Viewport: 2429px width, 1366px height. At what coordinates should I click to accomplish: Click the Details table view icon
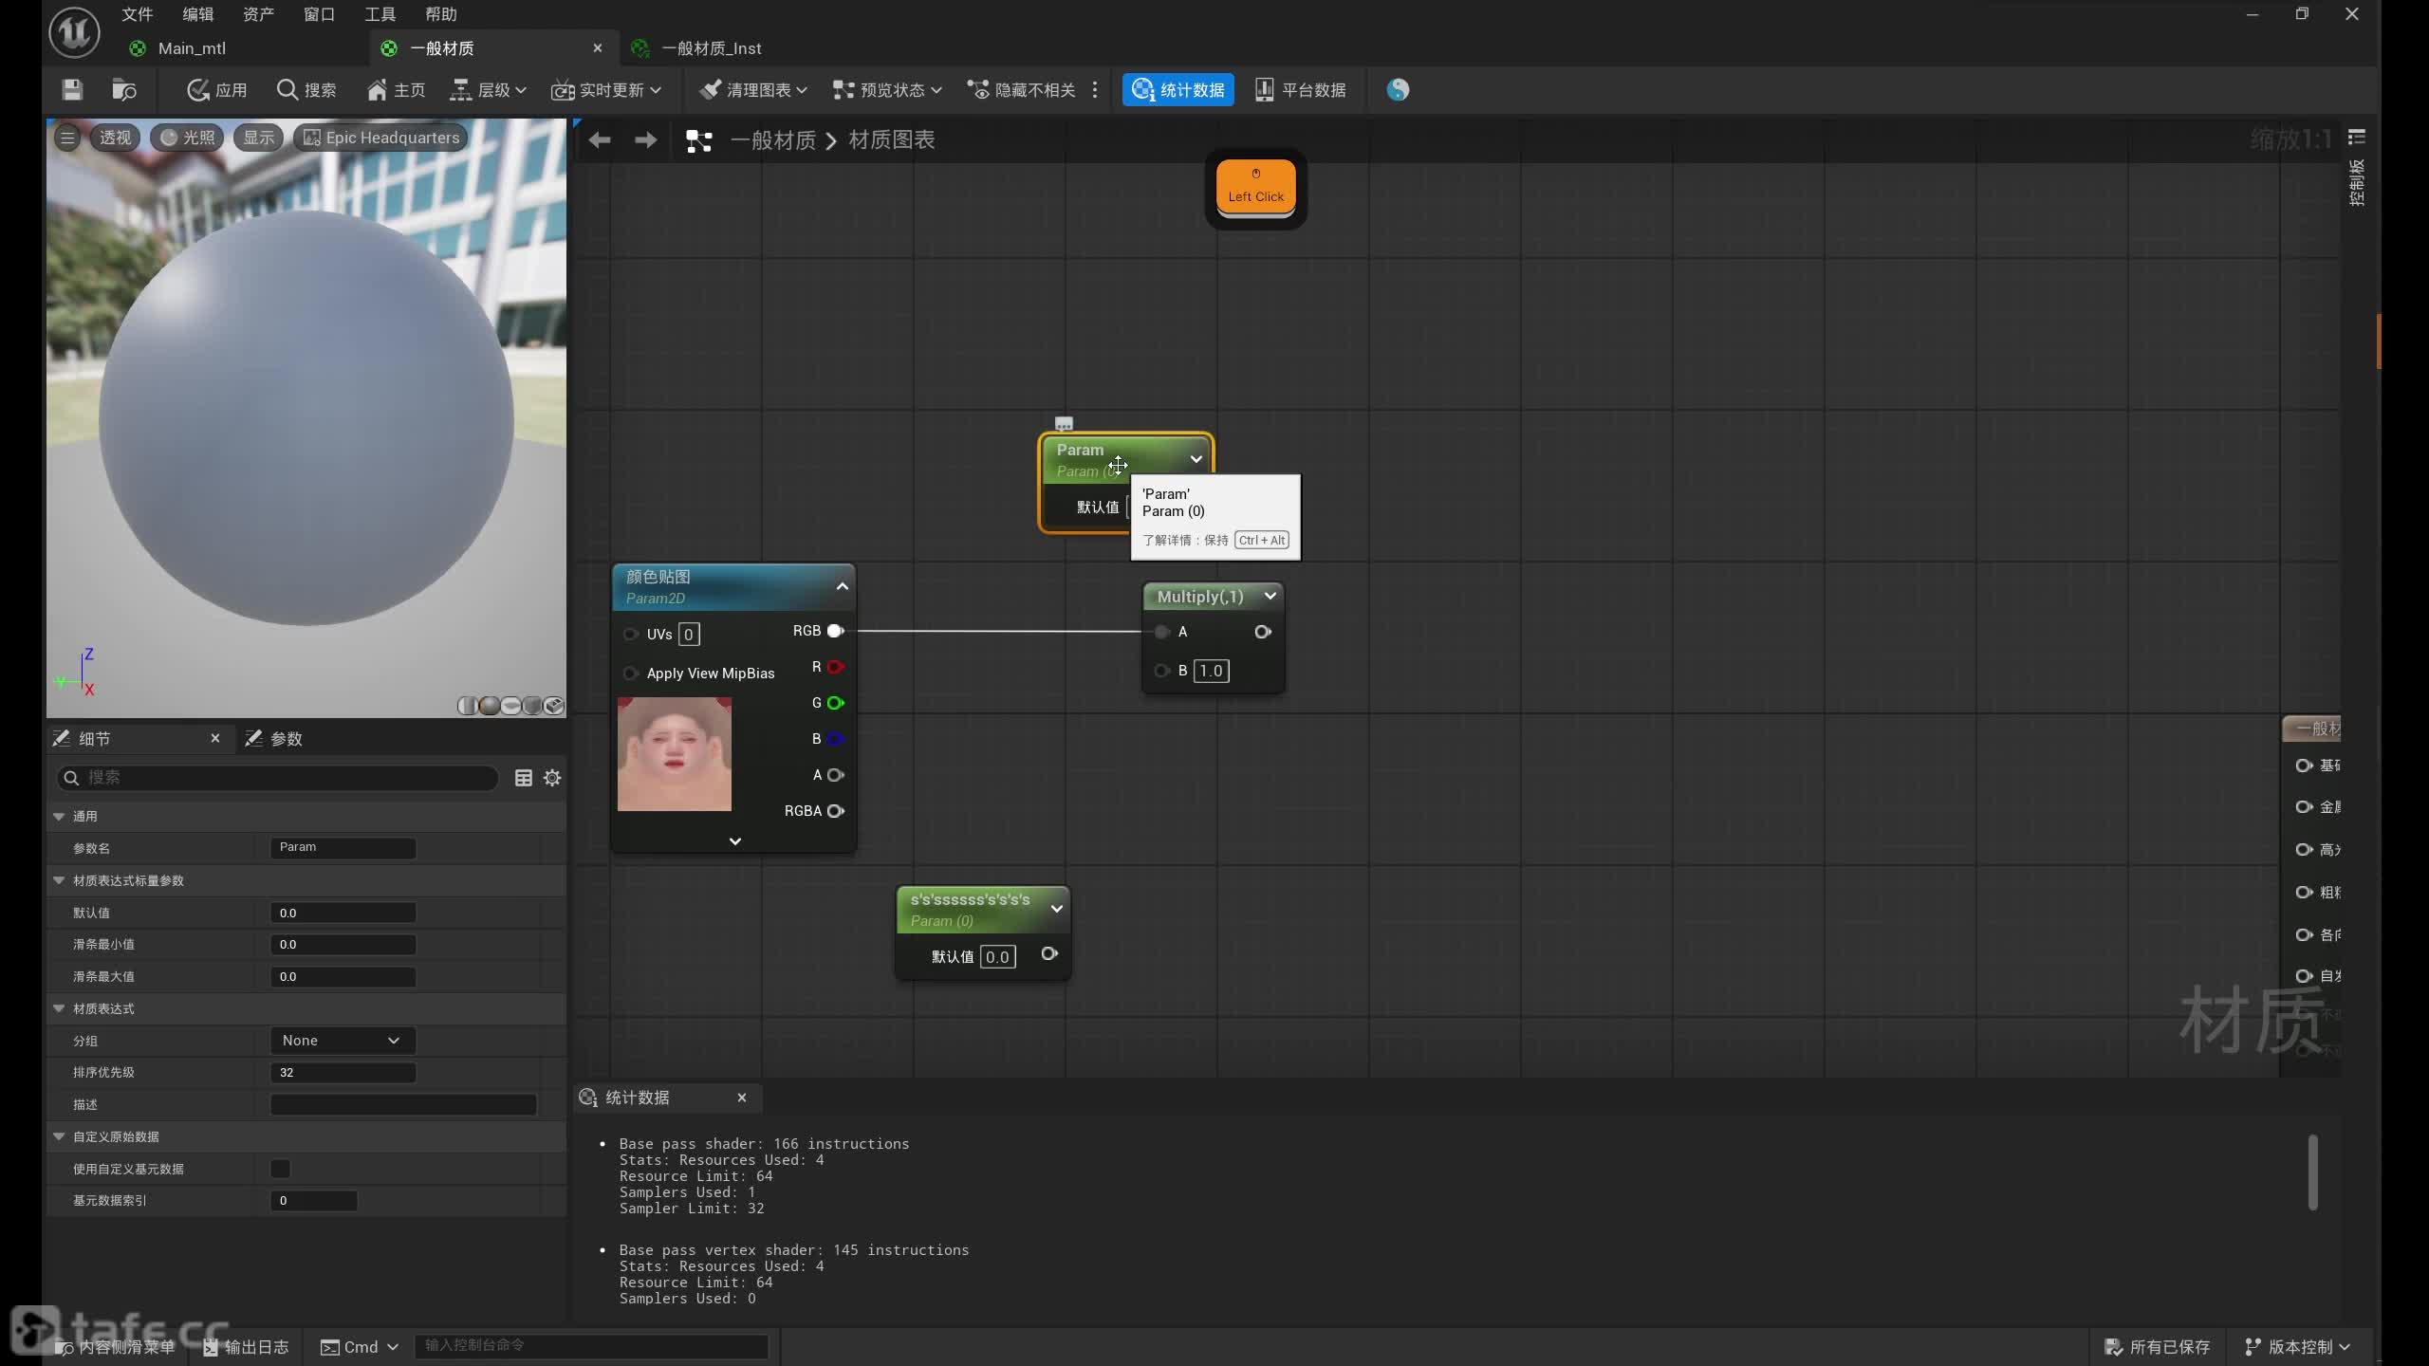523,778
